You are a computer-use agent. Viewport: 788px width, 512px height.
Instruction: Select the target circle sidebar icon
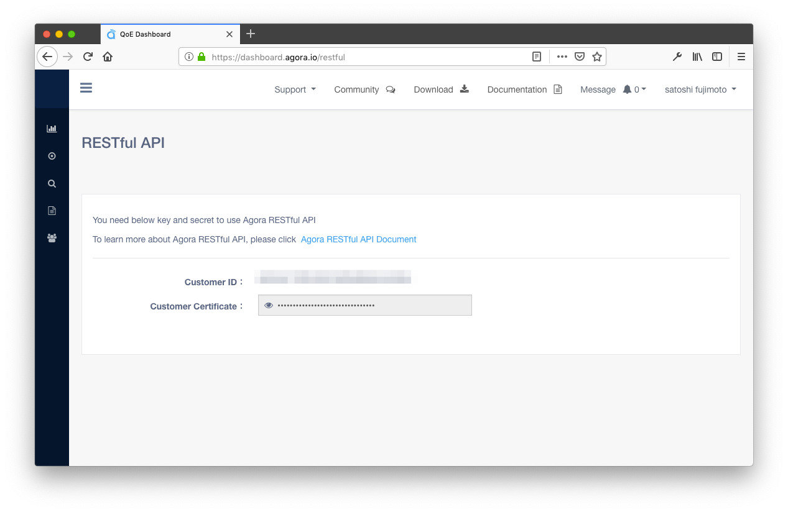pyautogui.click(x=52, y=156)
